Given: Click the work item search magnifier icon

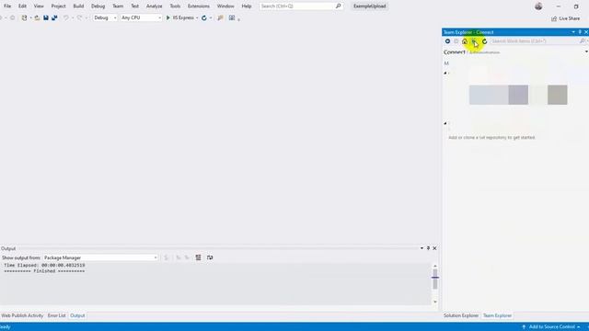Looking at the screenshot, I should click(x=583, y=40).
